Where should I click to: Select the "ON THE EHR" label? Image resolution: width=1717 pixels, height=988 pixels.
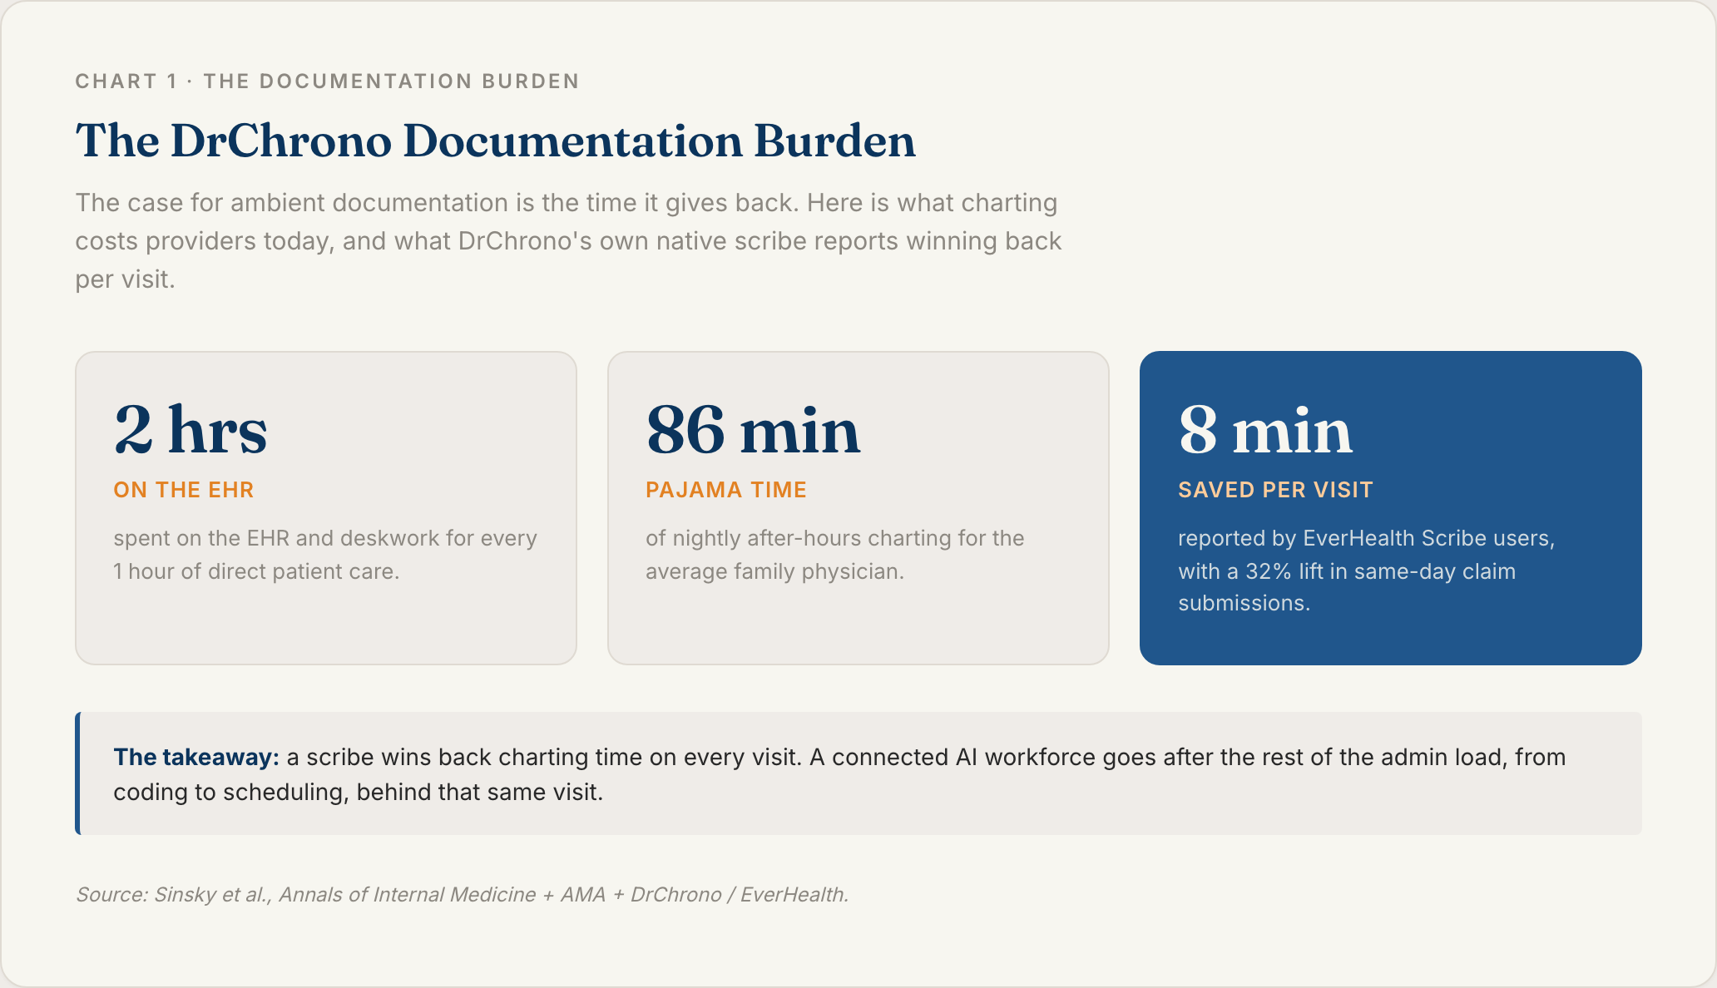[x=184, y=490]
